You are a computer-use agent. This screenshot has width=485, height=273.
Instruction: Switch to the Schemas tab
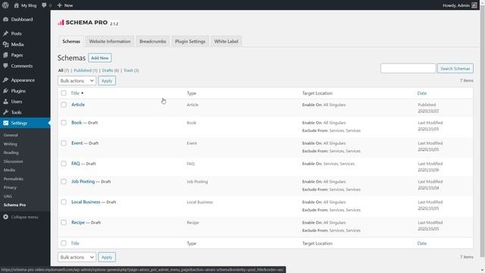click(71, 41)
